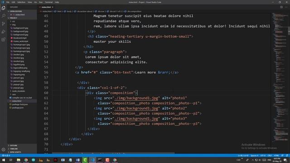Open the Selection menu
290x163 pixels.
tap(21, 2)
